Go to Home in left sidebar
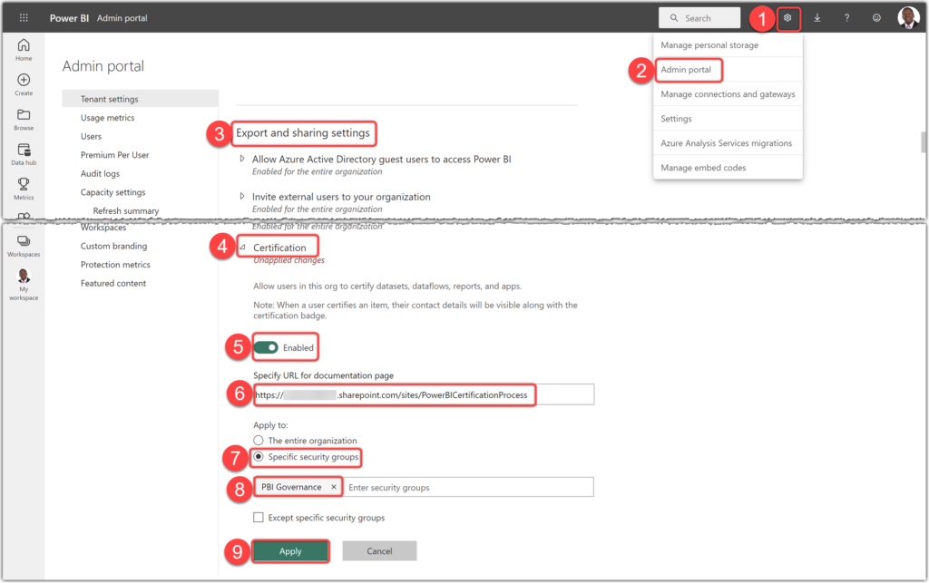 24,50
